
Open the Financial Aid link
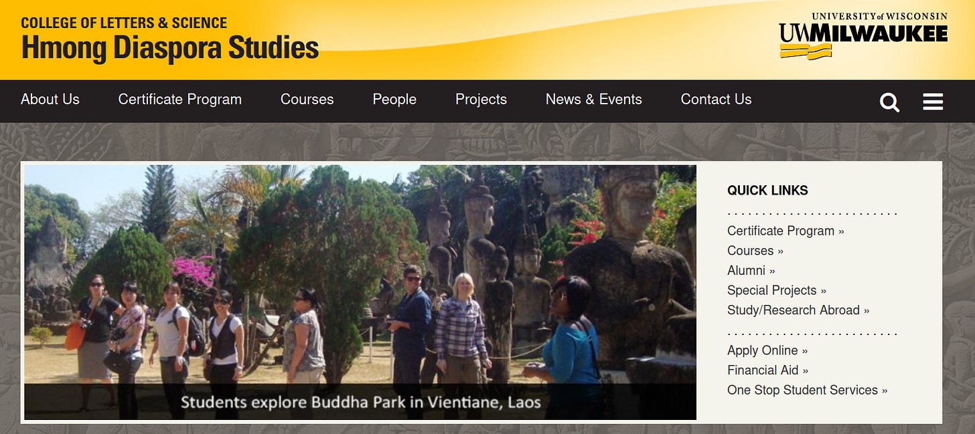click(x=768, y=370)
